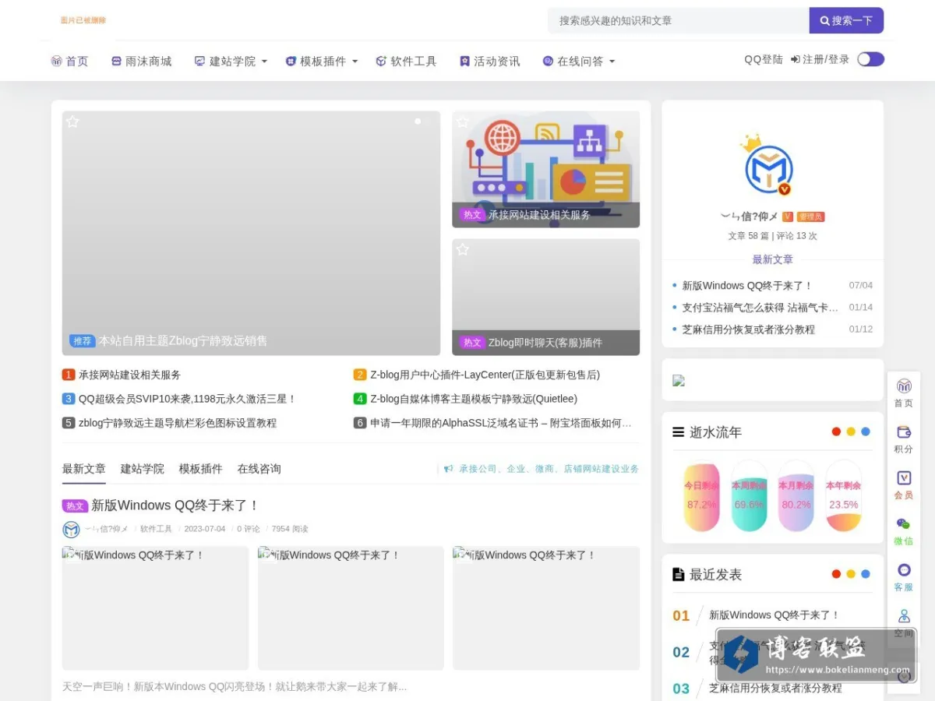Click the 模板插件 nav icon
935x701 pixels.
tap(291, 61)
